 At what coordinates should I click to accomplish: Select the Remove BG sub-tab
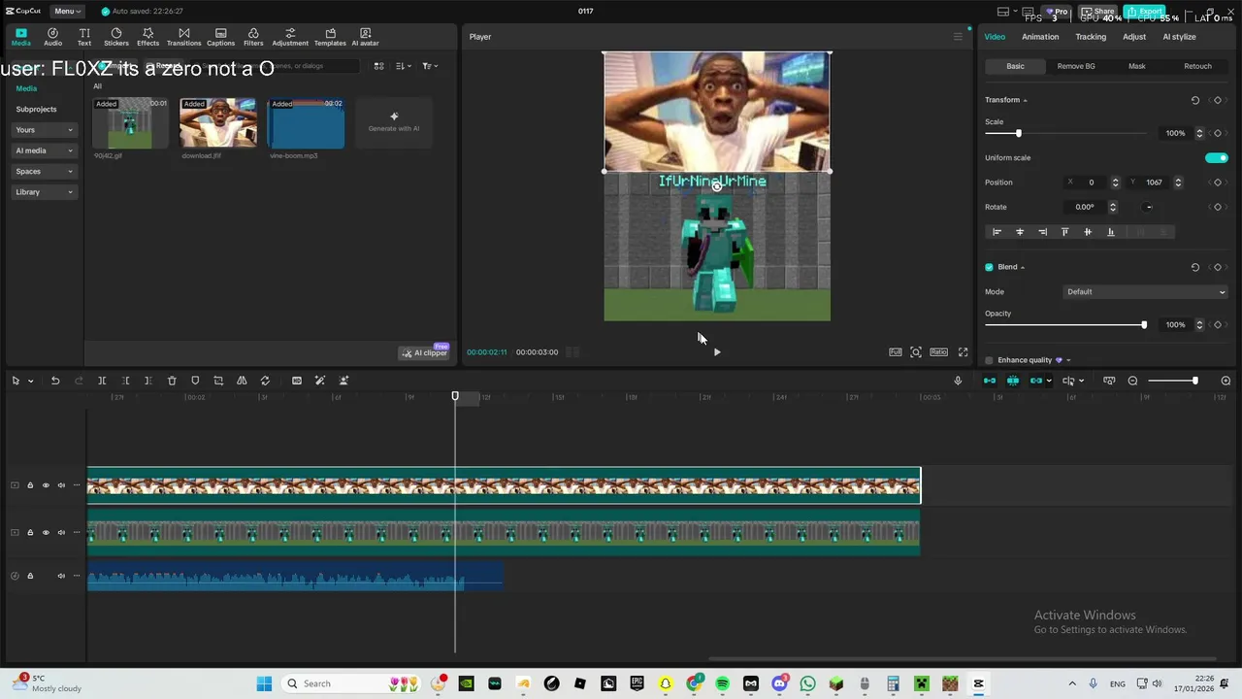[1076, 66]
